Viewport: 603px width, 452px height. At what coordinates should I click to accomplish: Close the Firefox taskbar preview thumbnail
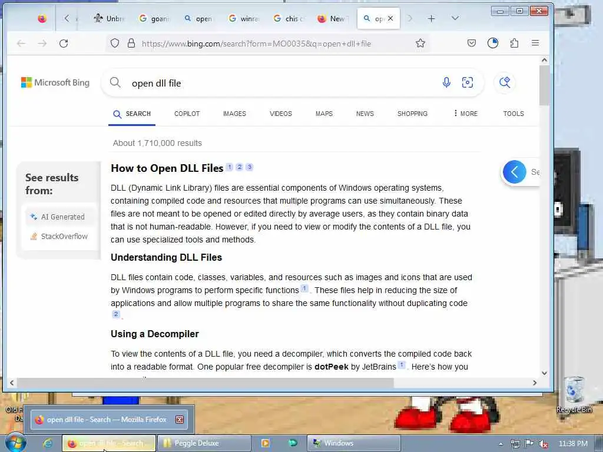pos(180,419)
